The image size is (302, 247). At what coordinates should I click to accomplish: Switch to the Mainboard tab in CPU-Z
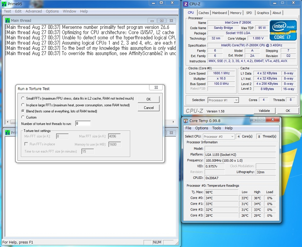pyautogui.click(x=219, y=13)
